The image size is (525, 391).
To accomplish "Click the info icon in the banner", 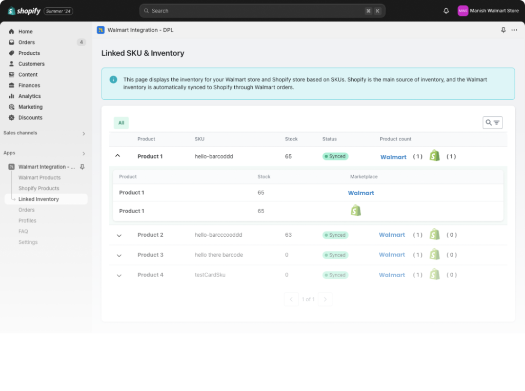I will (113, 79).
